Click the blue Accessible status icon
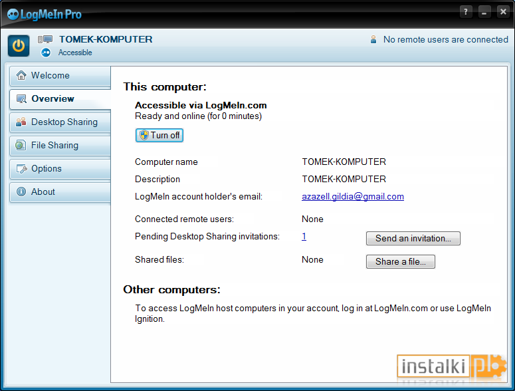This screenshot has height=391, width=515. (46, 53)
